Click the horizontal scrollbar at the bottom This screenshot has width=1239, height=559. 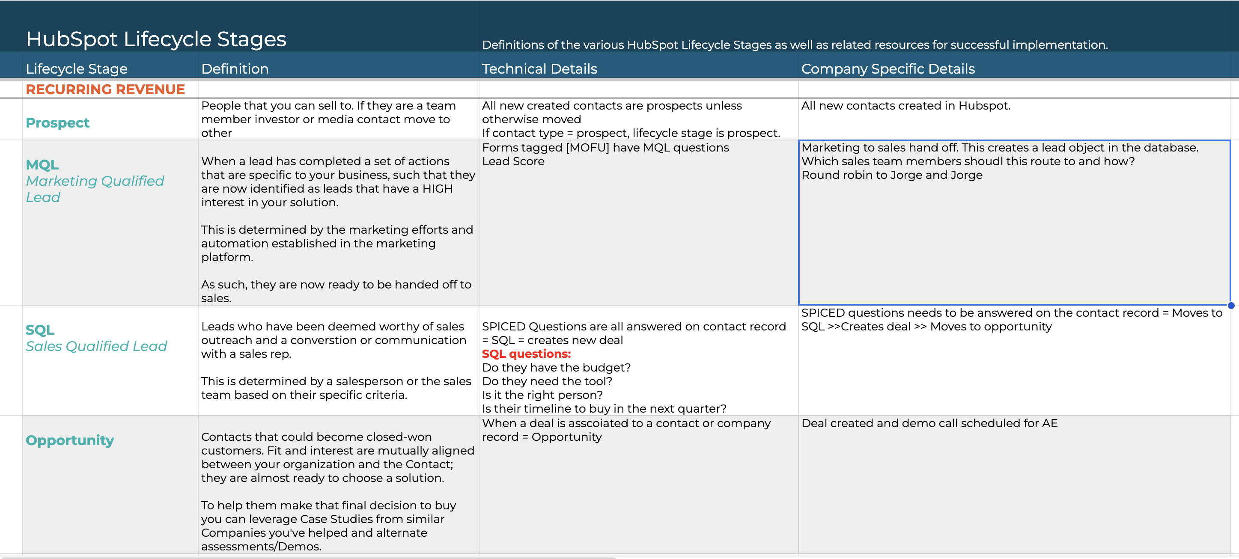pyautogui.click(x=308, y=558)
